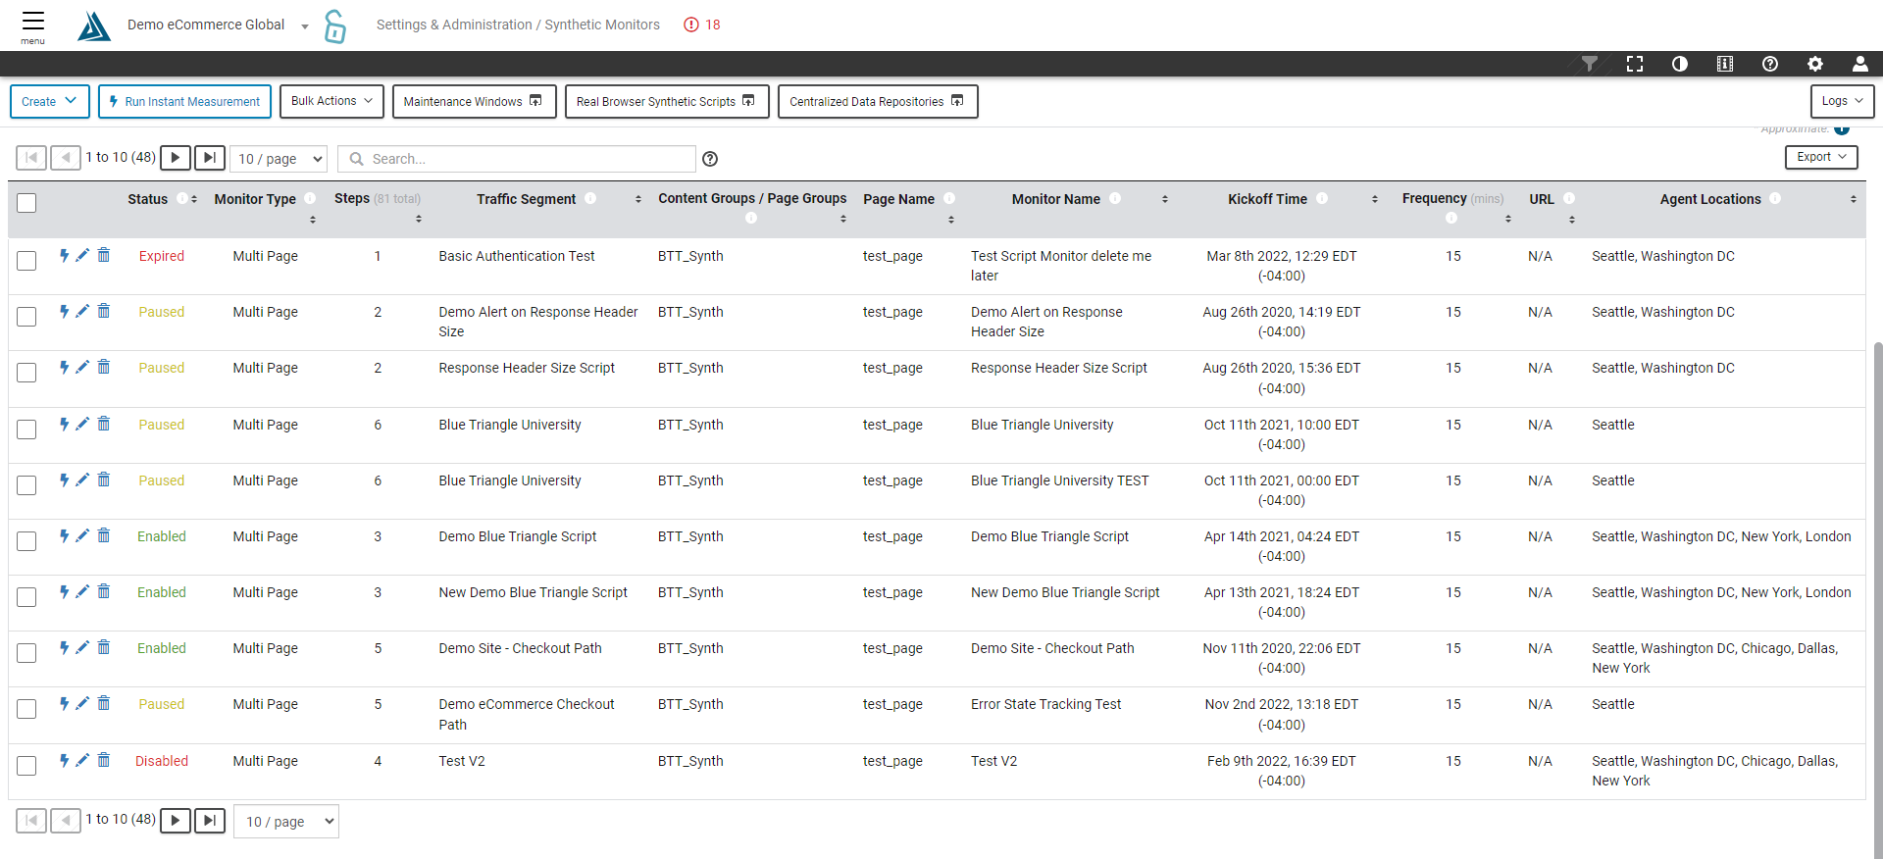Open the Bulk Actions dropdown

(331, 101)
